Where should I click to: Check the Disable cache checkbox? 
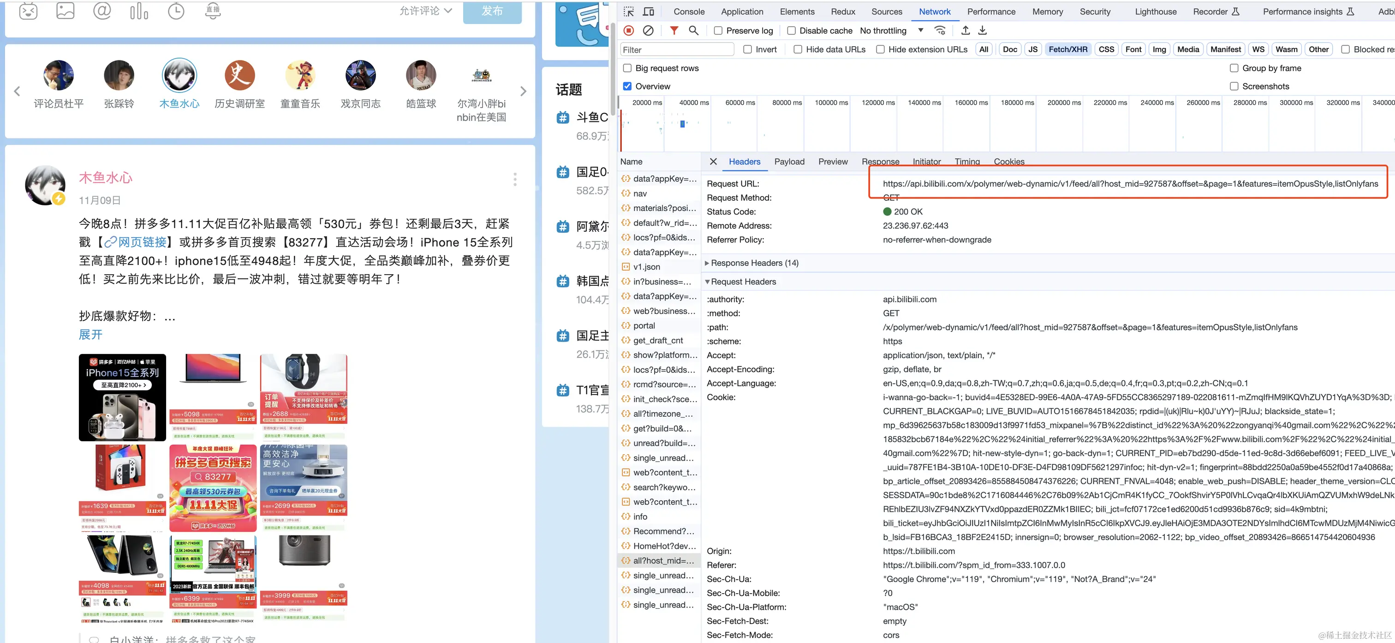(791, 31)
